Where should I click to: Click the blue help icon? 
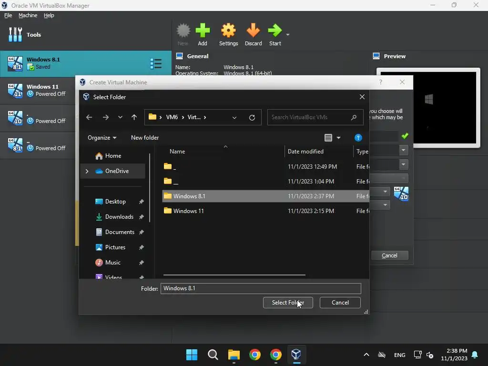(x=358, y=138)
